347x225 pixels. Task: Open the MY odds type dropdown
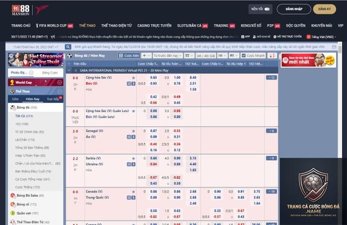(233, 56)
